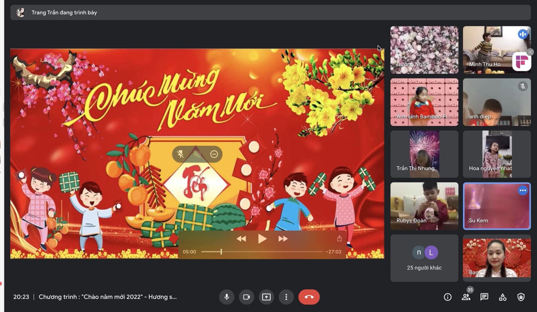
Task: Open meeting details info icon
Action: 447,297
